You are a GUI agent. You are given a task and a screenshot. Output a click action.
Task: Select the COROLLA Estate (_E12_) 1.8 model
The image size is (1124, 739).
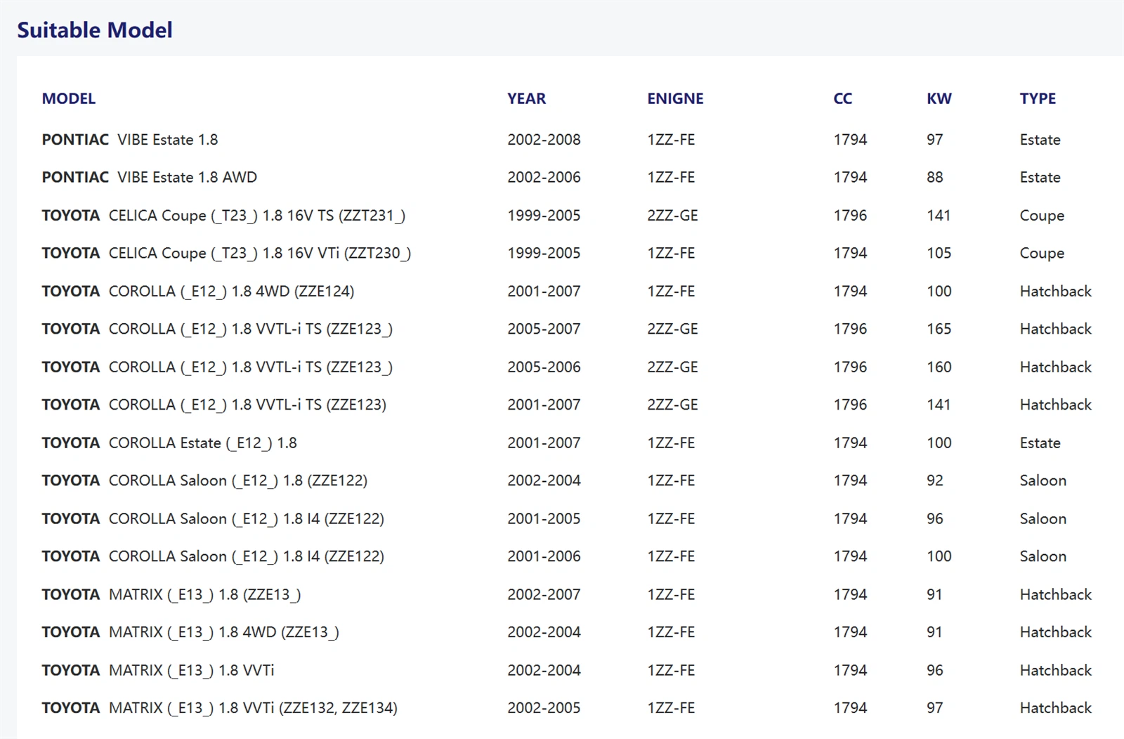[169, 443]
